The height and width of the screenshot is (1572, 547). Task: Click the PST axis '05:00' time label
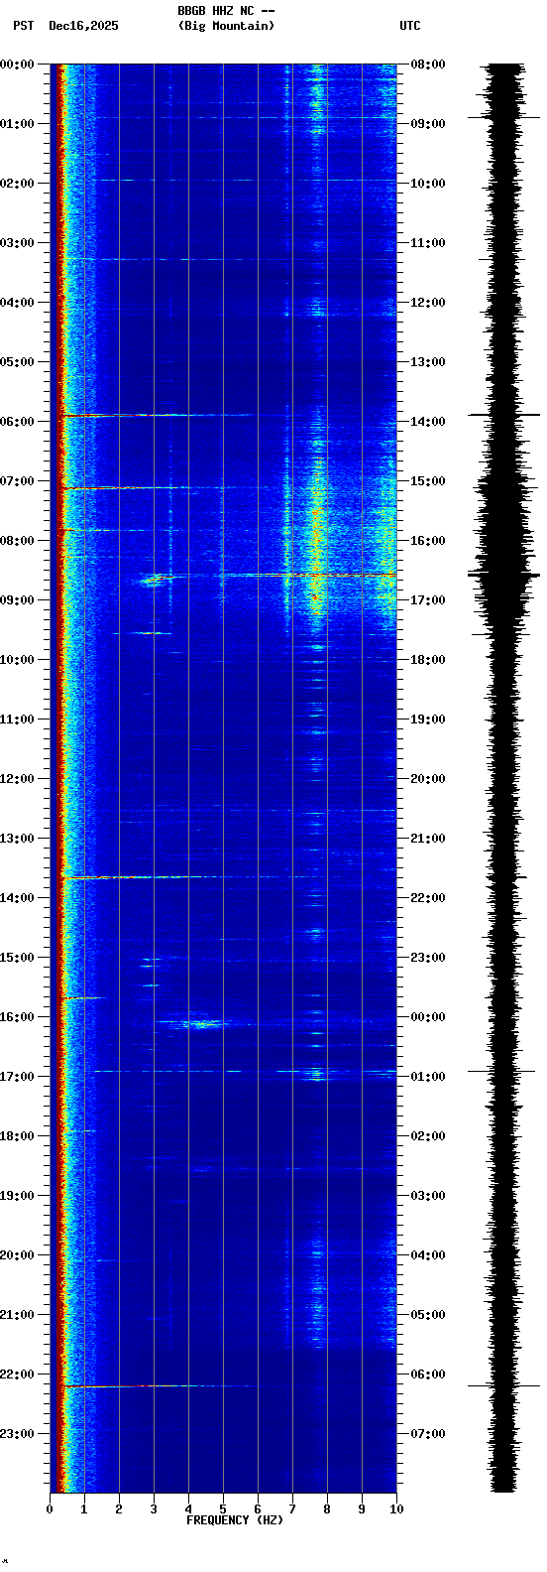[18, 362]
